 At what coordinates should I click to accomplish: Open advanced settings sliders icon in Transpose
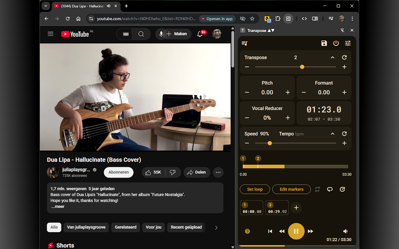point(348,43)
